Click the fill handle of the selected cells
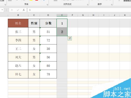 click(67, 36)
